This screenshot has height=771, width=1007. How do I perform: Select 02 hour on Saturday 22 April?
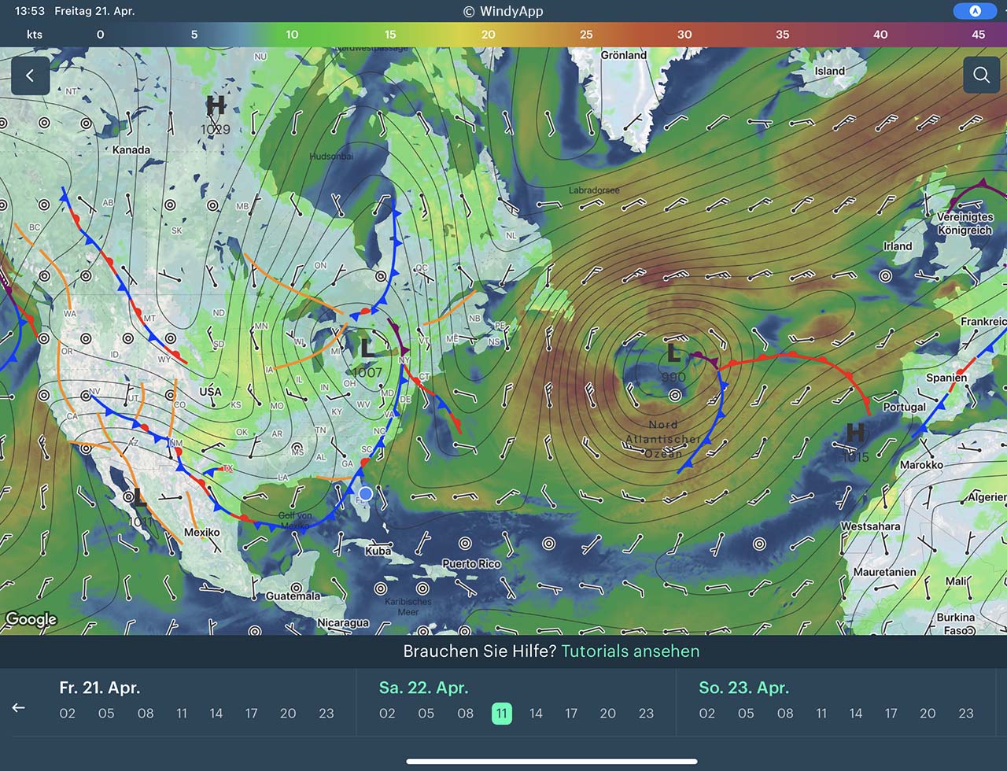point(387,714)
